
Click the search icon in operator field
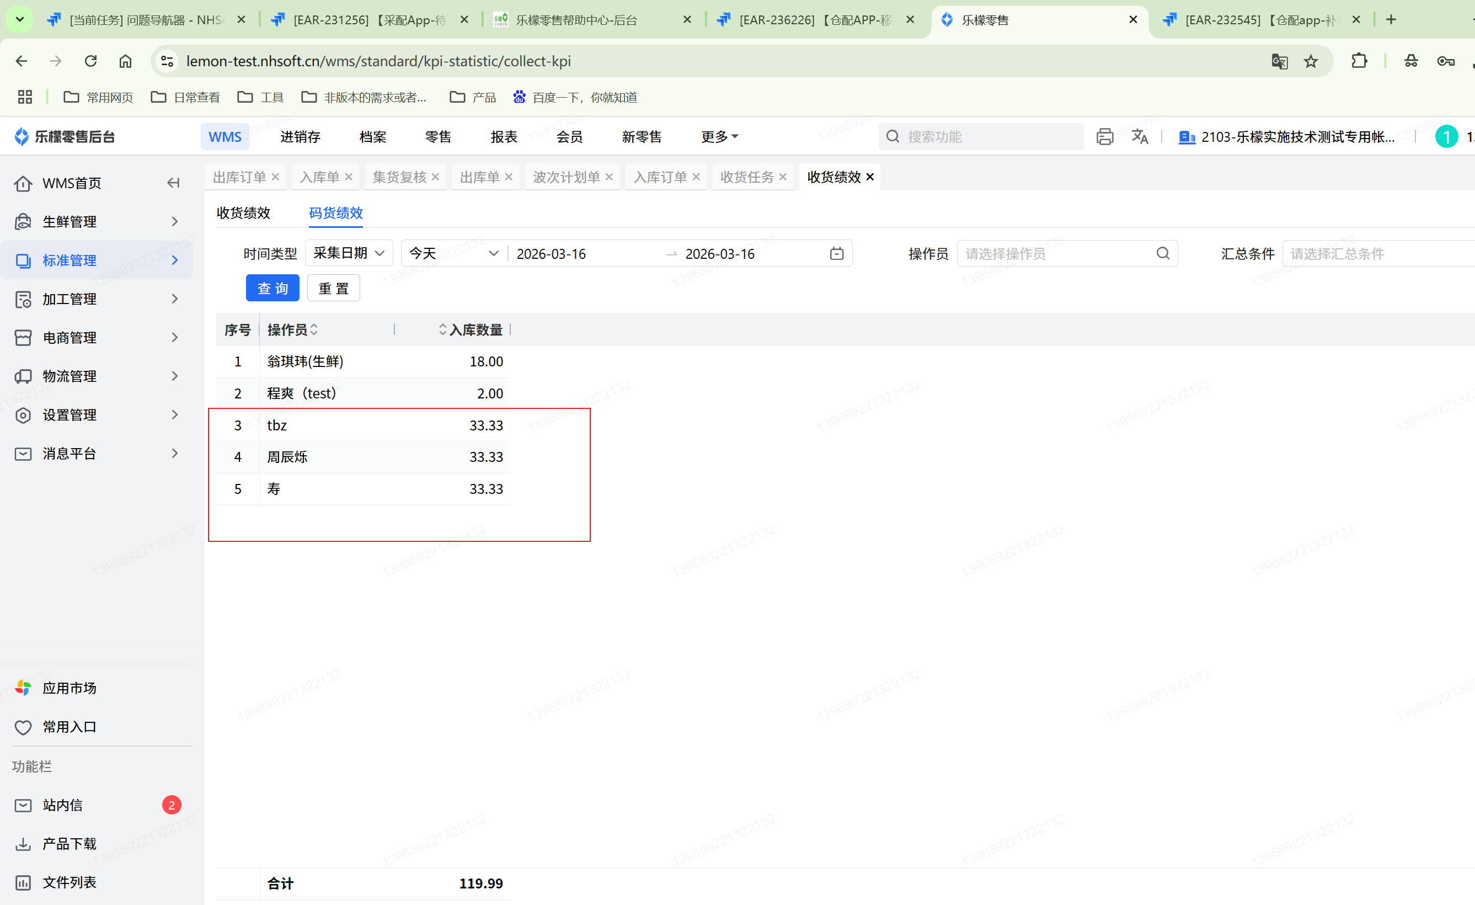1163,253
